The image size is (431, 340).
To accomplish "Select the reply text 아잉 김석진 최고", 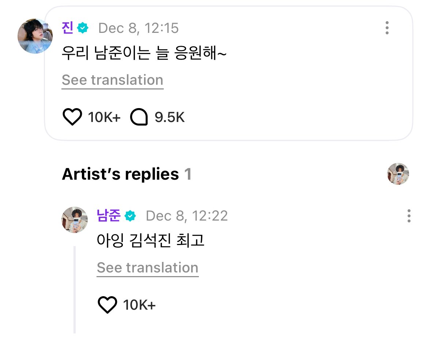I will (x=150, y=240).
